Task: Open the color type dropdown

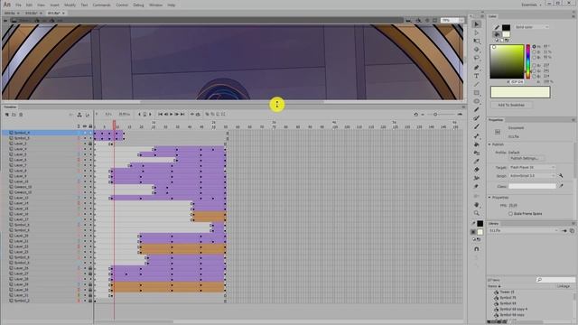Action: (532, 27)
